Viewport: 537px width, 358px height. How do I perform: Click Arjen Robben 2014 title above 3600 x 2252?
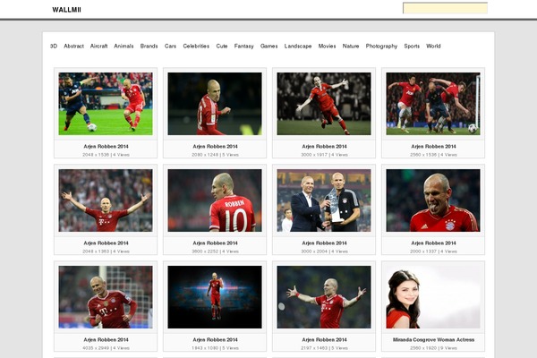point(215,243)
